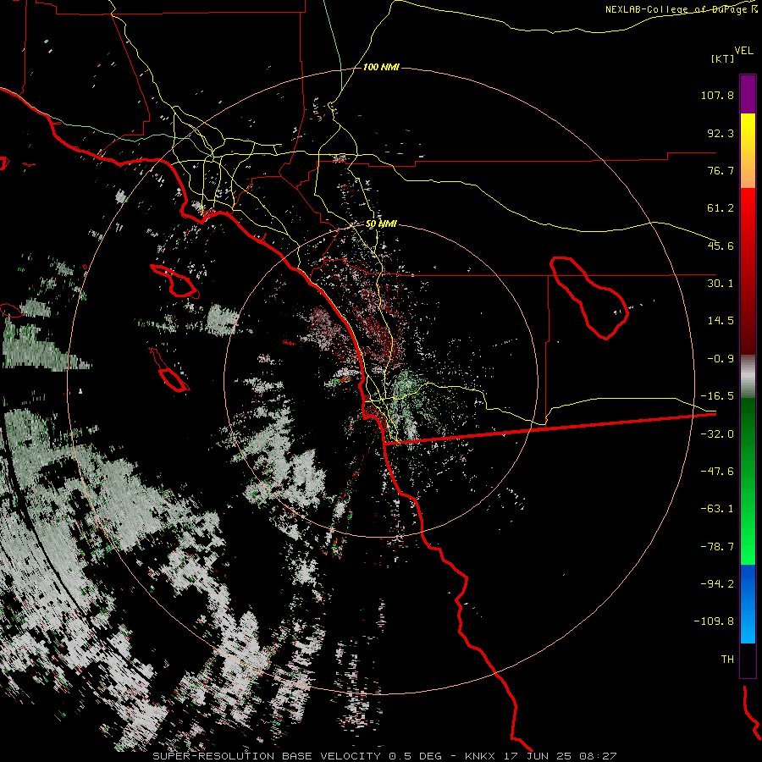Click the 50 NMI range ring label

point(381,224)
